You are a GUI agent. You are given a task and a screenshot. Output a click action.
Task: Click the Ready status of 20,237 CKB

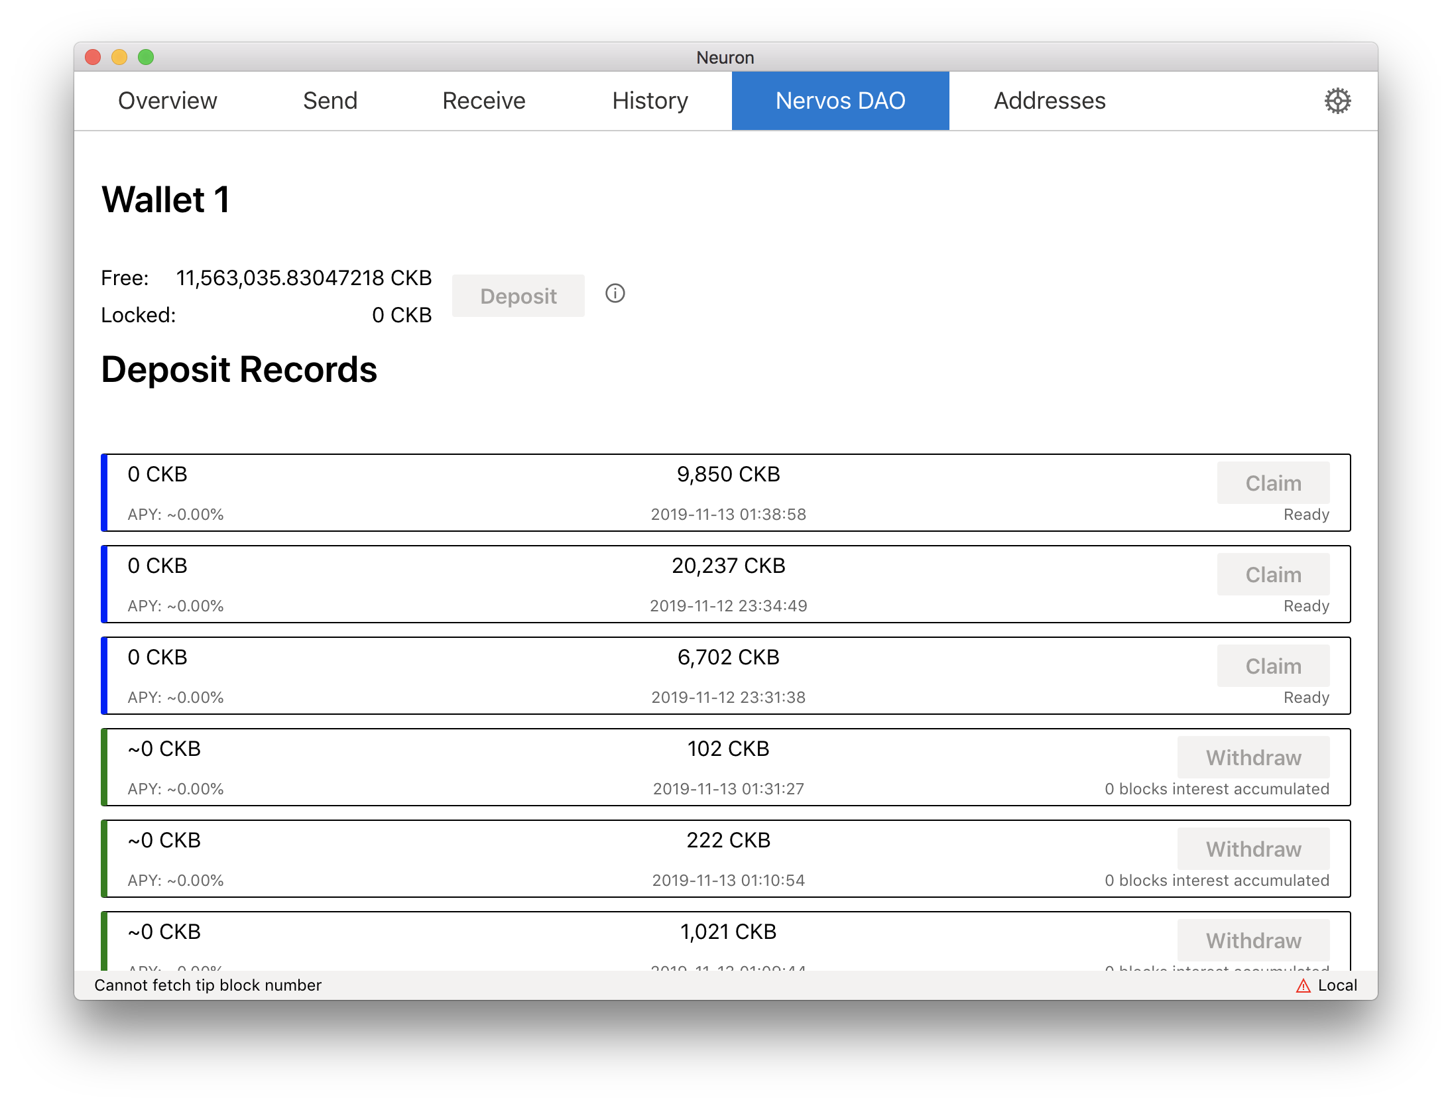click(x=1306, y=606)
